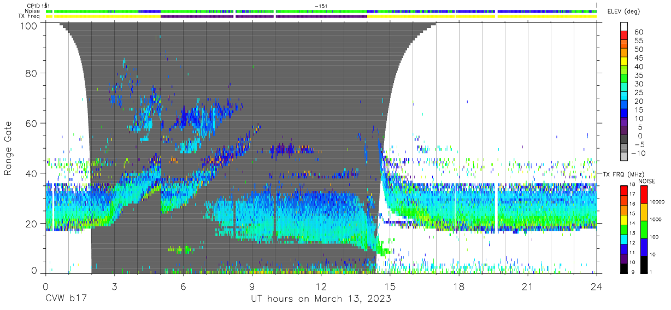Click the '-151' CPID value above plot

(322, 6)
